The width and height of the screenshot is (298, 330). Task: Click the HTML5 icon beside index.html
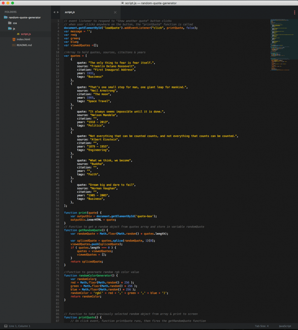(x=14, y=39)
